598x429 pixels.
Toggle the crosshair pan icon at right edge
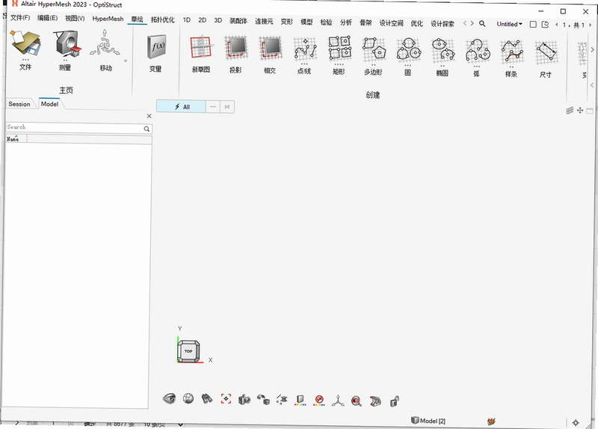coord(580,110)
